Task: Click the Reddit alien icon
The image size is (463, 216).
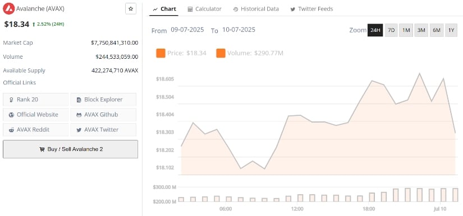Action: point(12,130)
